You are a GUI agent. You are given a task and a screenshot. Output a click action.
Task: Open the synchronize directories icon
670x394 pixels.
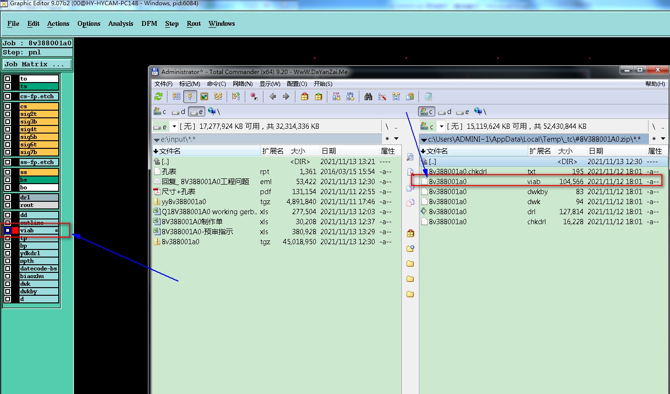(x=396, y=96)
